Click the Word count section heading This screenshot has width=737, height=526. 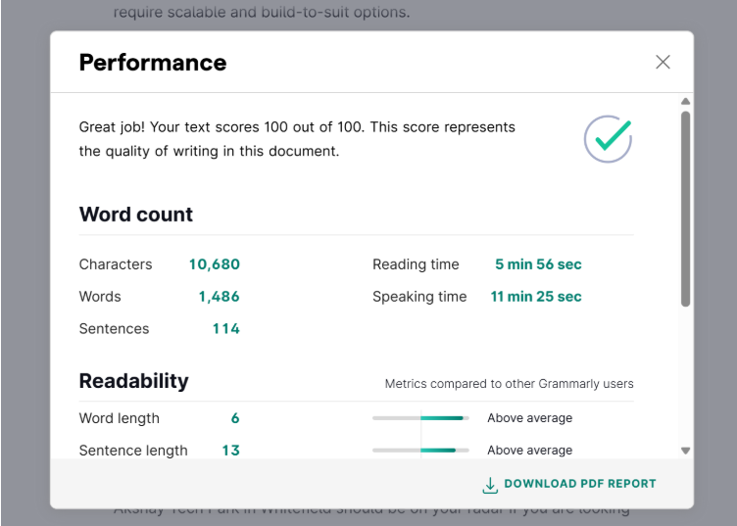(136, 215)
